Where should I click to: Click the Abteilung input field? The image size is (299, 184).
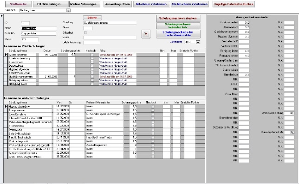tap(110, 23)
